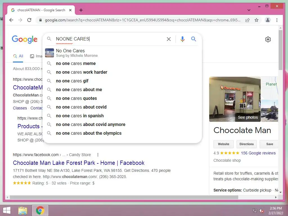The width and height of the screenshot is (288, 216).
Task: Open the 156 Google reviews link
Action: coord(258,153)
